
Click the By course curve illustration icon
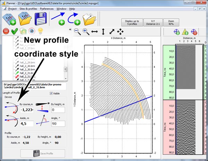(x=12, y=108)
